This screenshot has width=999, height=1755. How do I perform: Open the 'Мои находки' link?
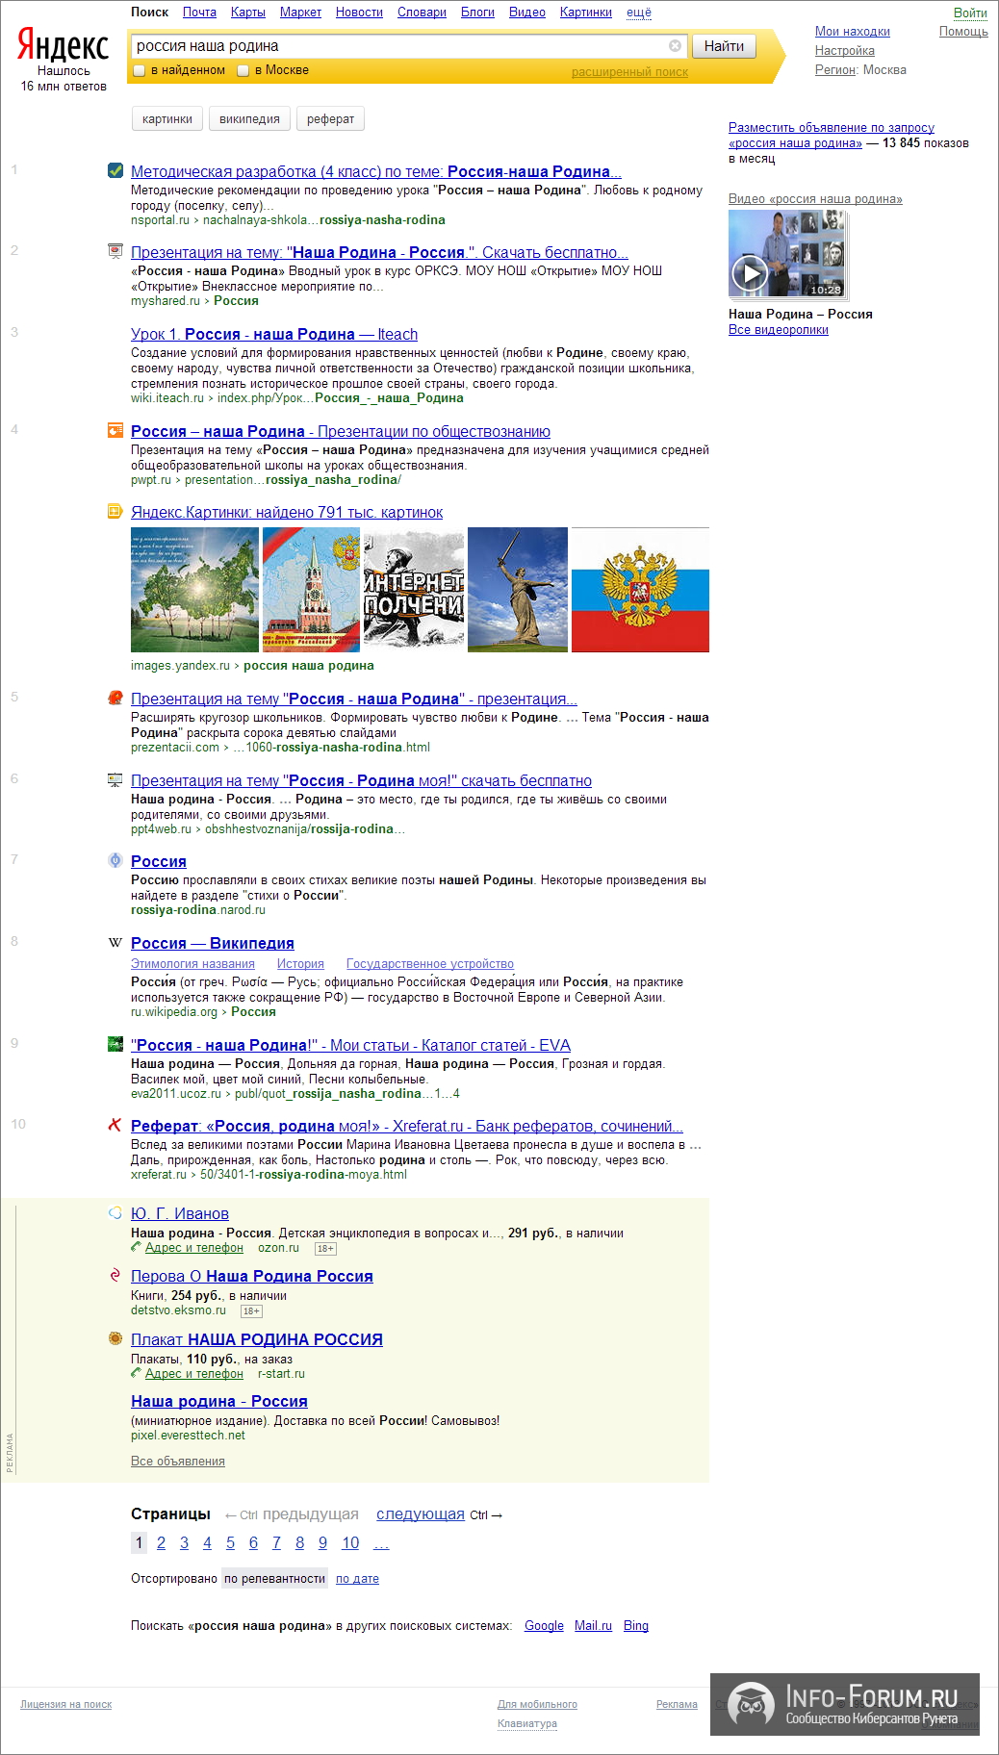[853, 32]
